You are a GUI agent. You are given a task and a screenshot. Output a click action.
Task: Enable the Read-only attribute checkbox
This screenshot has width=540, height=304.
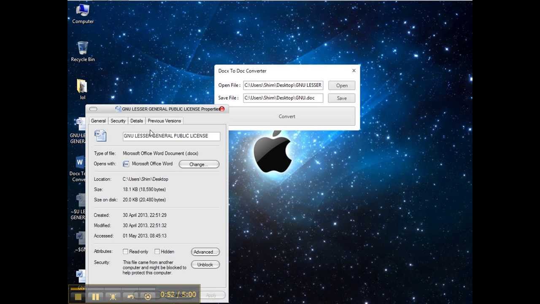[x=125, y=252]
